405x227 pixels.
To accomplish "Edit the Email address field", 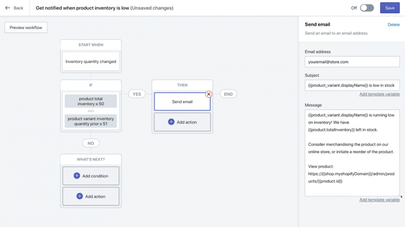I will (352, 62).
